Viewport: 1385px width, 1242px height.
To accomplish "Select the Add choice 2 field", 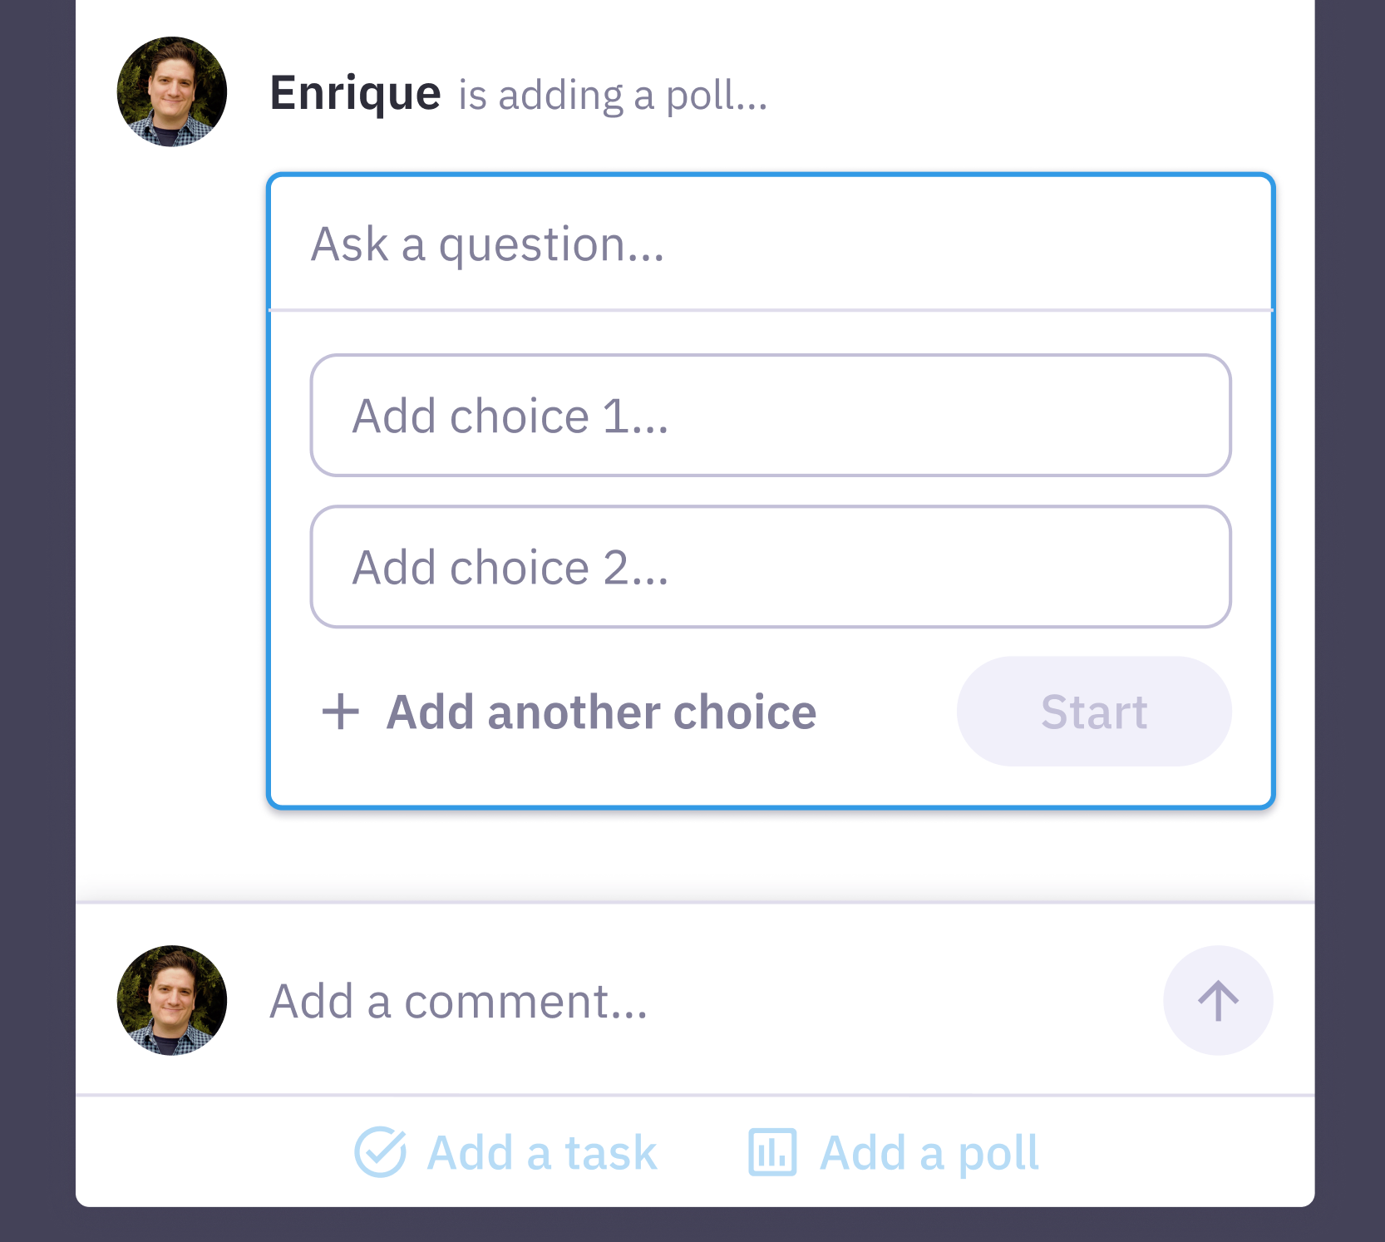I will [769, 567].
